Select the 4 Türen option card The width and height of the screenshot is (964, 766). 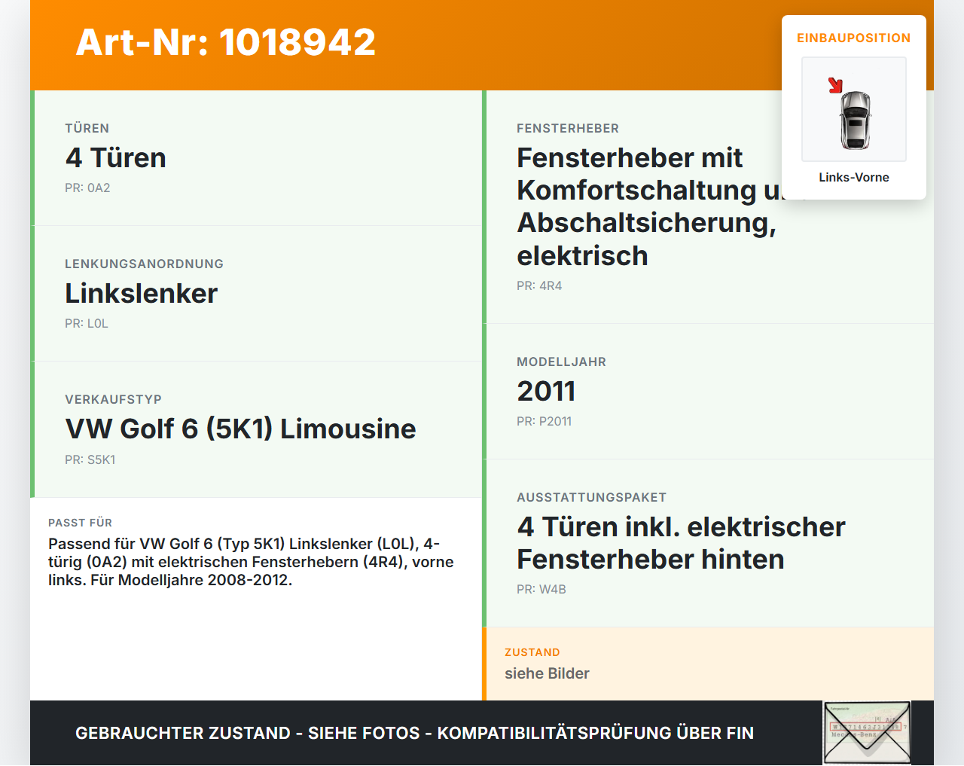tap(256, 157)
